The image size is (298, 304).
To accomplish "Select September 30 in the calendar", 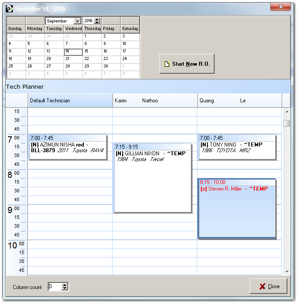I will click(x=111, y=67).
